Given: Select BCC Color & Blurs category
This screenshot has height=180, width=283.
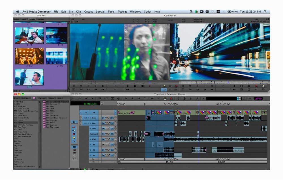Looking at the screenshot, I should click(x=21, y=109).
